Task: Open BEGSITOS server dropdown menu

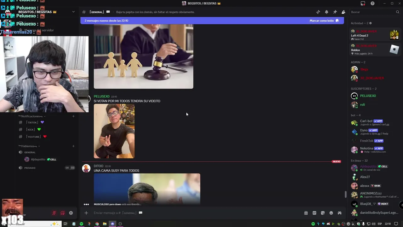Action: [73, 12]
